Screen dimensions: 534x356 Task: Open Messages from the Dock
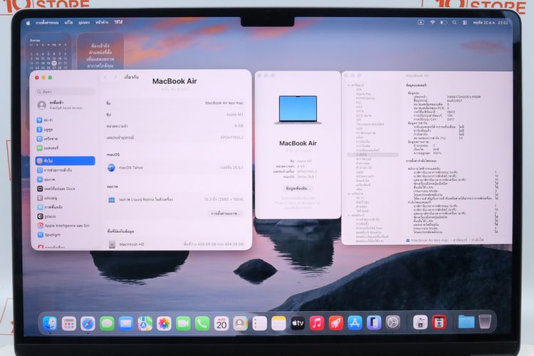(x=107, y=323)
